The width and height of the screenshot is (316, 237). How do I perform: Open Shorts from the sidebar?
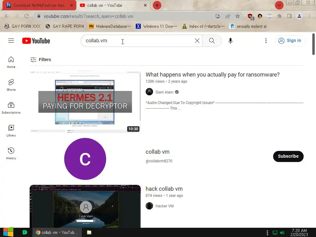[11, 85]
